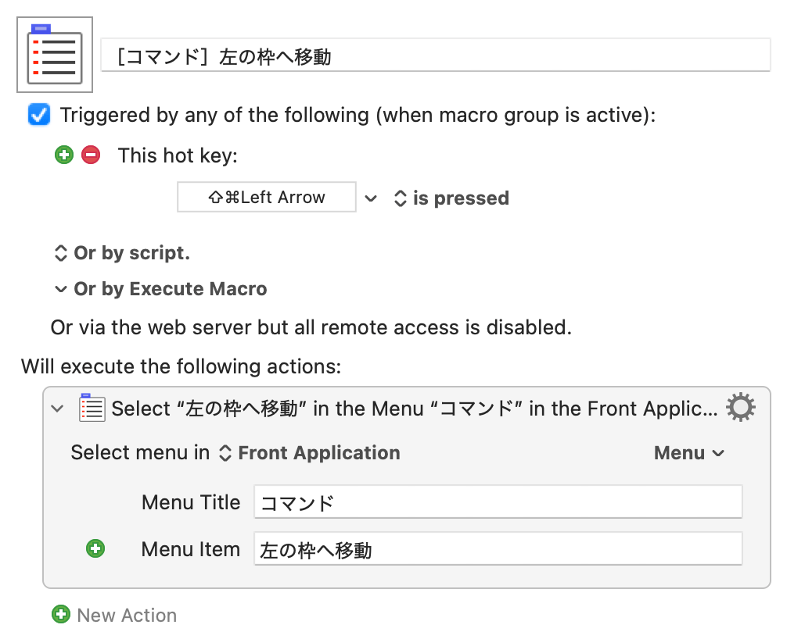Image resolution: width=787 pixels, height=639 pixels.
Task: Collapse the Select Menu action disclosure chevron
Action: point(57,409)
